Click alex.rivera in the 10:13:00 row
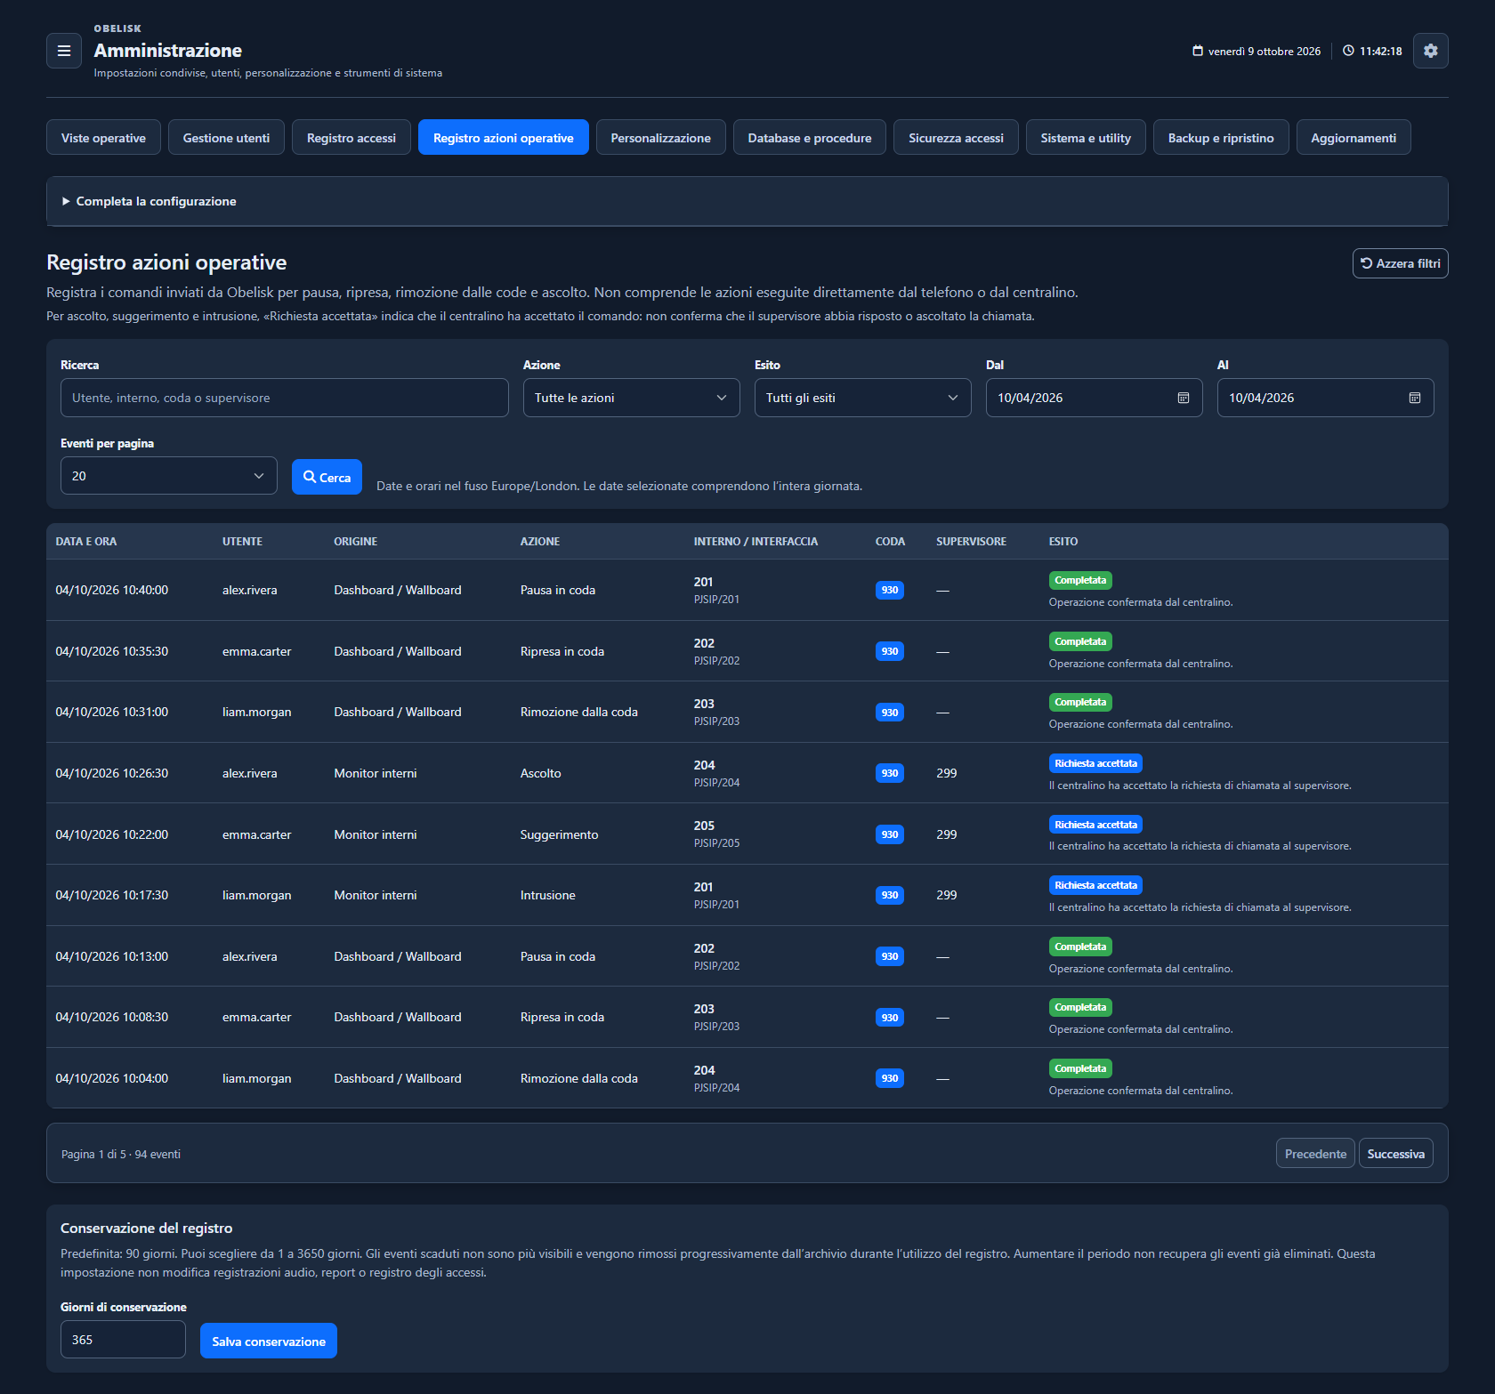This screenshot has height=1394, width=1495. pos(250,956)
